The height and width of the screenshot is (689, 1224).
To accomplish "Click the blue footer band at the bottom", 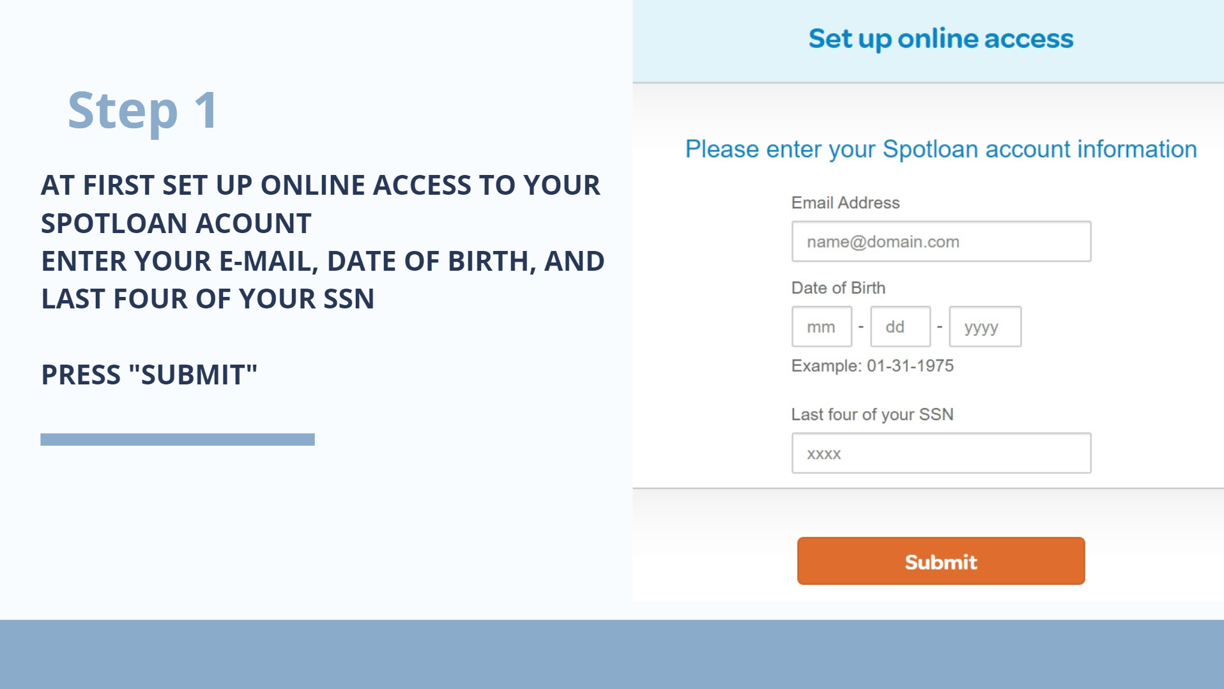I will coord(612,654).
